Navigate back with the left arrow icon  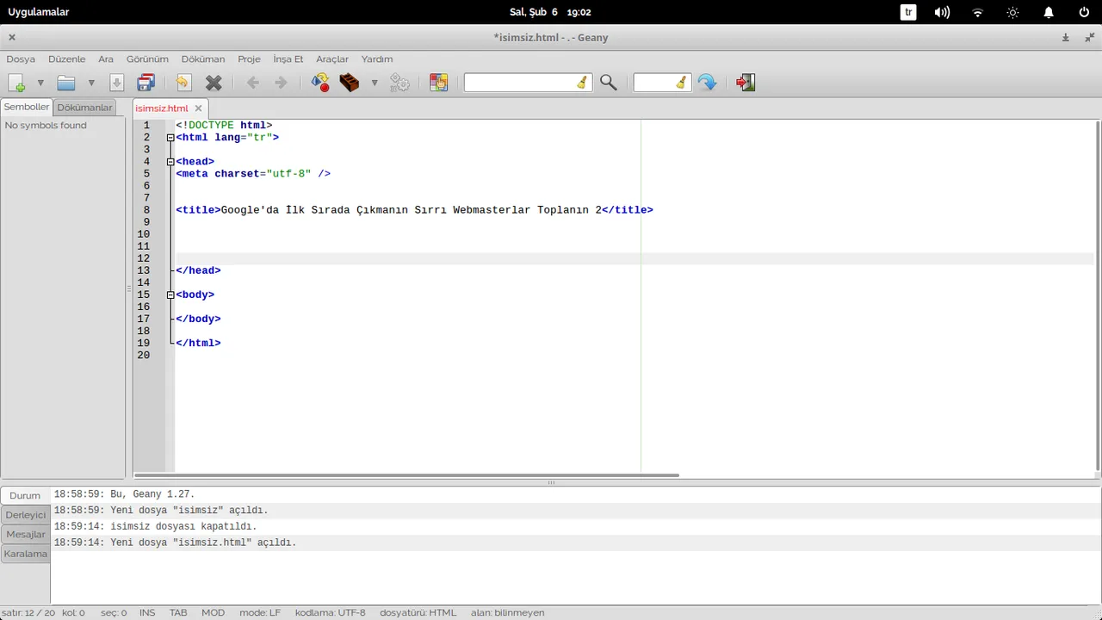pyautogui.click(x=252, y=83)
